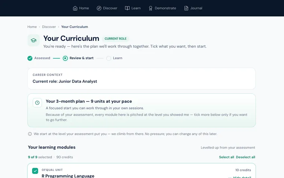Click the green Assessed checkmark icon
Image resolution: width=284 pixels, height=178 pixels.
coord(30,58)
